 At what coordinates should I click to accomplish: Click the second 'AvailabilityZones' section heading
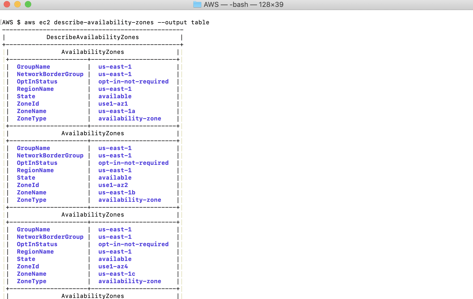[x=93, y=133]
